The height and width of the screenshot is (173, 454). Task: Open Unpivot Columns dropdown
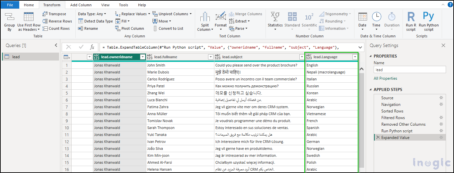(x=172, y=14)
